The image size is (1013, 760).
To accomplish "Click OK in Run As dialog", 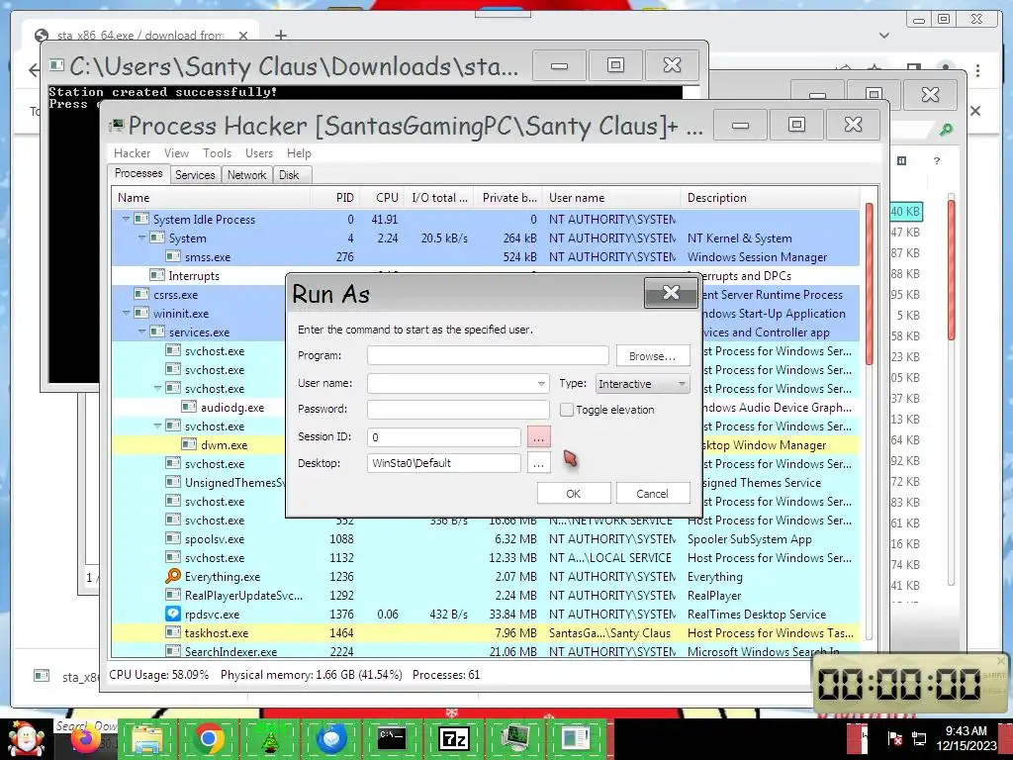I will point(573,493).
